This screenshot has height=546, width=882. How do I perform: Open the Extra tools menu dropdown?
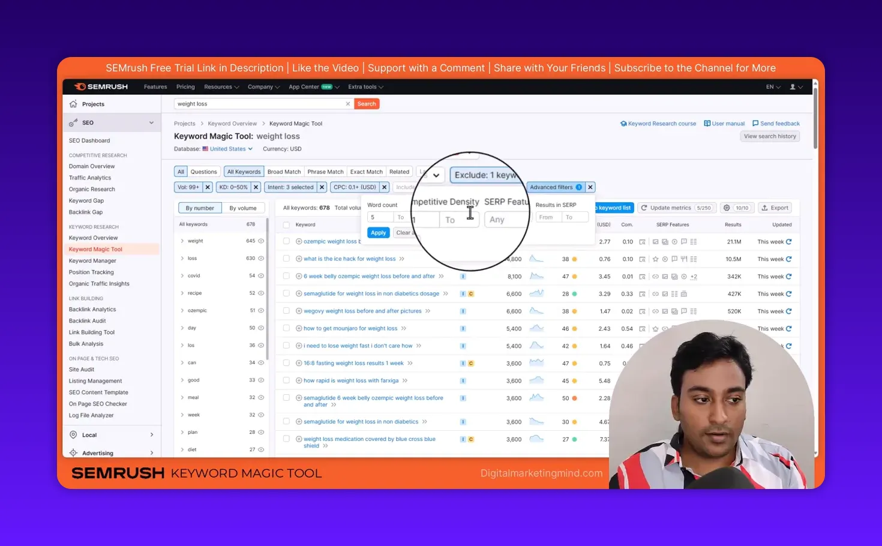[365, 86]
